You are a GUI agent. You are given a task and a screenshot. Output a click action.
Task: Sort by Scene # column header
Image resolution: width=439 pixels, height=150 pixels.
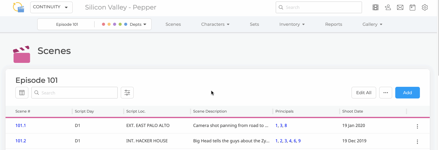coord(23,111)
